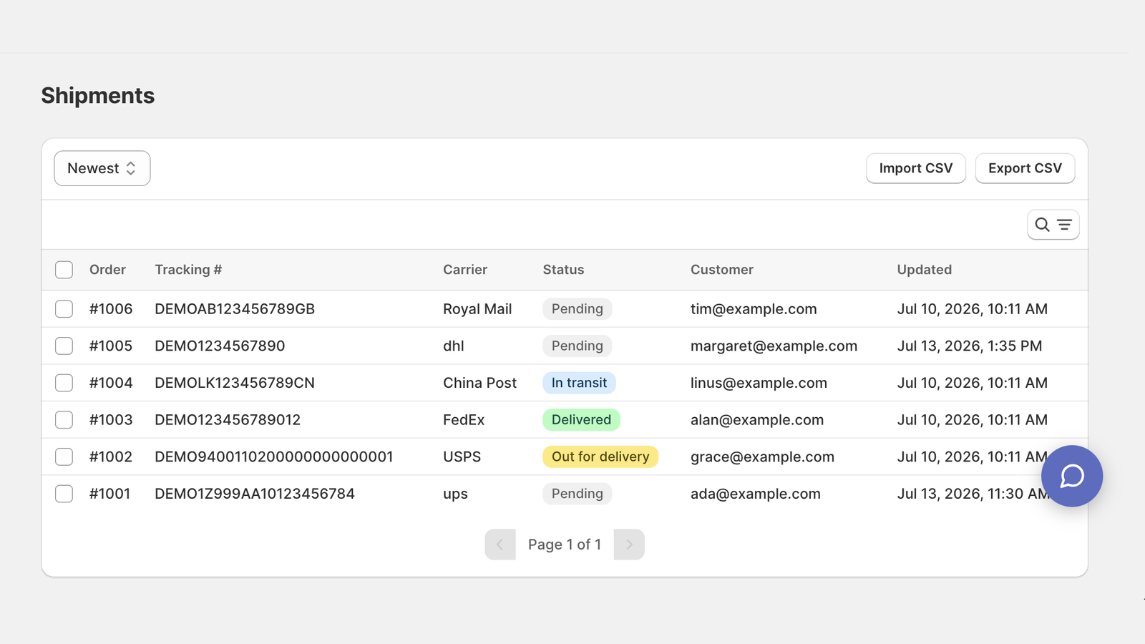
Task: Click the Import CSV button
Action: coord(916,168)
